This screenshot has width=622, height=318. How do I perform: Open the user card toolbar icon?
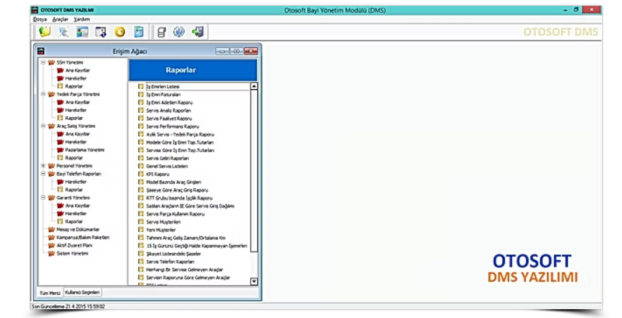[82, 32]
